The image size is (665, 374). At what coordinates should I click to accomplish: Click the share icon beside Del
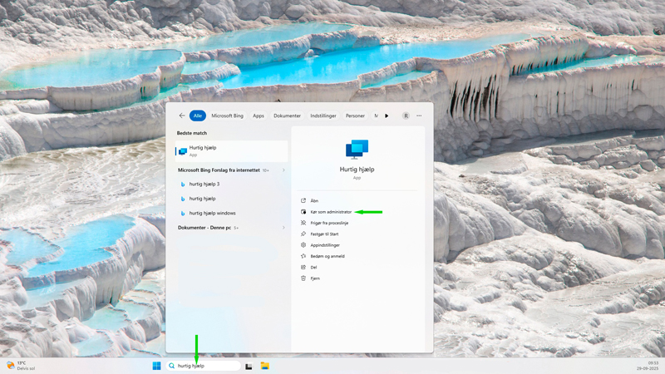pos(303,267)
